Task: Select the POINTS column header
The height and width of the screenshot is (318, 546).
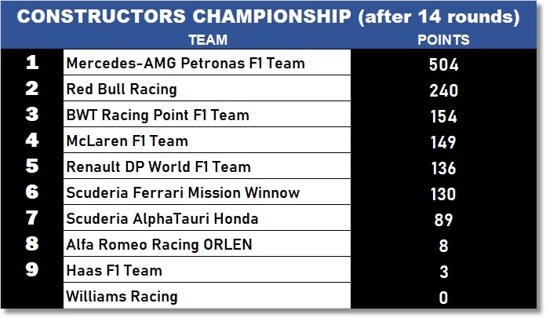Action: (444, 40)
